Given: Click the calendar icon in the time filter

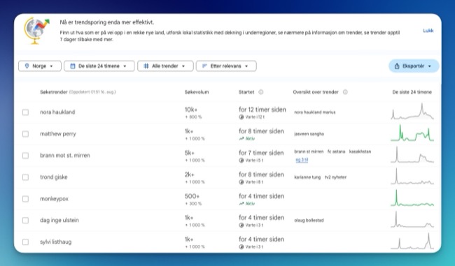Looking at the screenshot, I should coord(73,66).
